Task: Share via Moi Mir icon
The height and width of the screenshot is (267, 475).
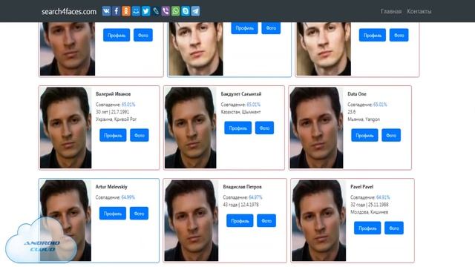Action: click(136, 11)
